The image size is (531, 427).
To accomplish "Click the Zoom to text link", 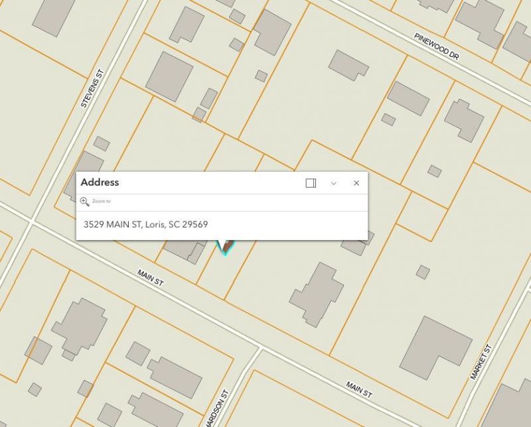I will pos(102,202).
